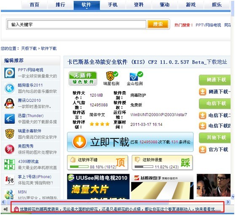Viewport: 235px width, 215px height.
Task: Open the PPTV网络电视 app icon
Action: coord(9,73)
